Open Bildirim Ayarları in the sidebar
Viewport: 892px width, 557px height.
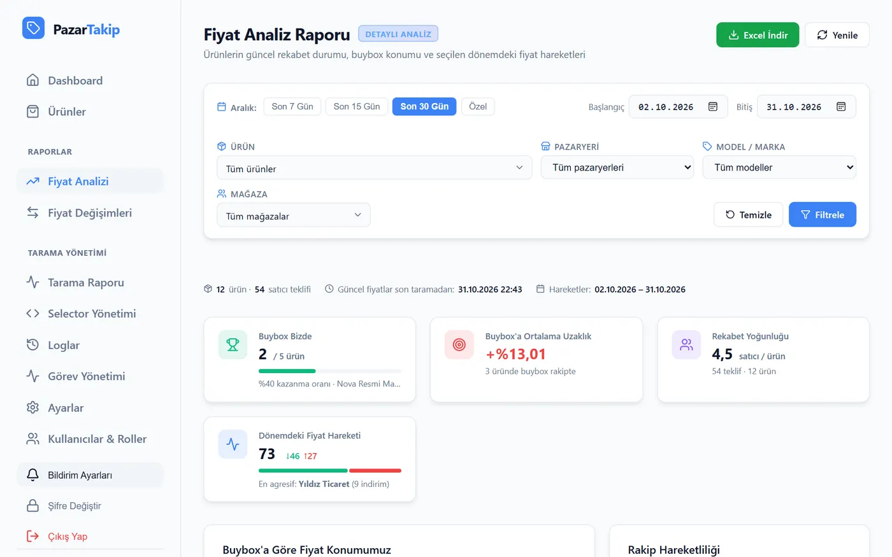[90, 475]
